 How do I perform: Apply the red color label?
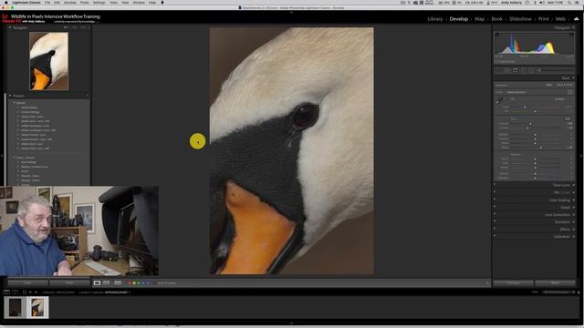[130, 283]
